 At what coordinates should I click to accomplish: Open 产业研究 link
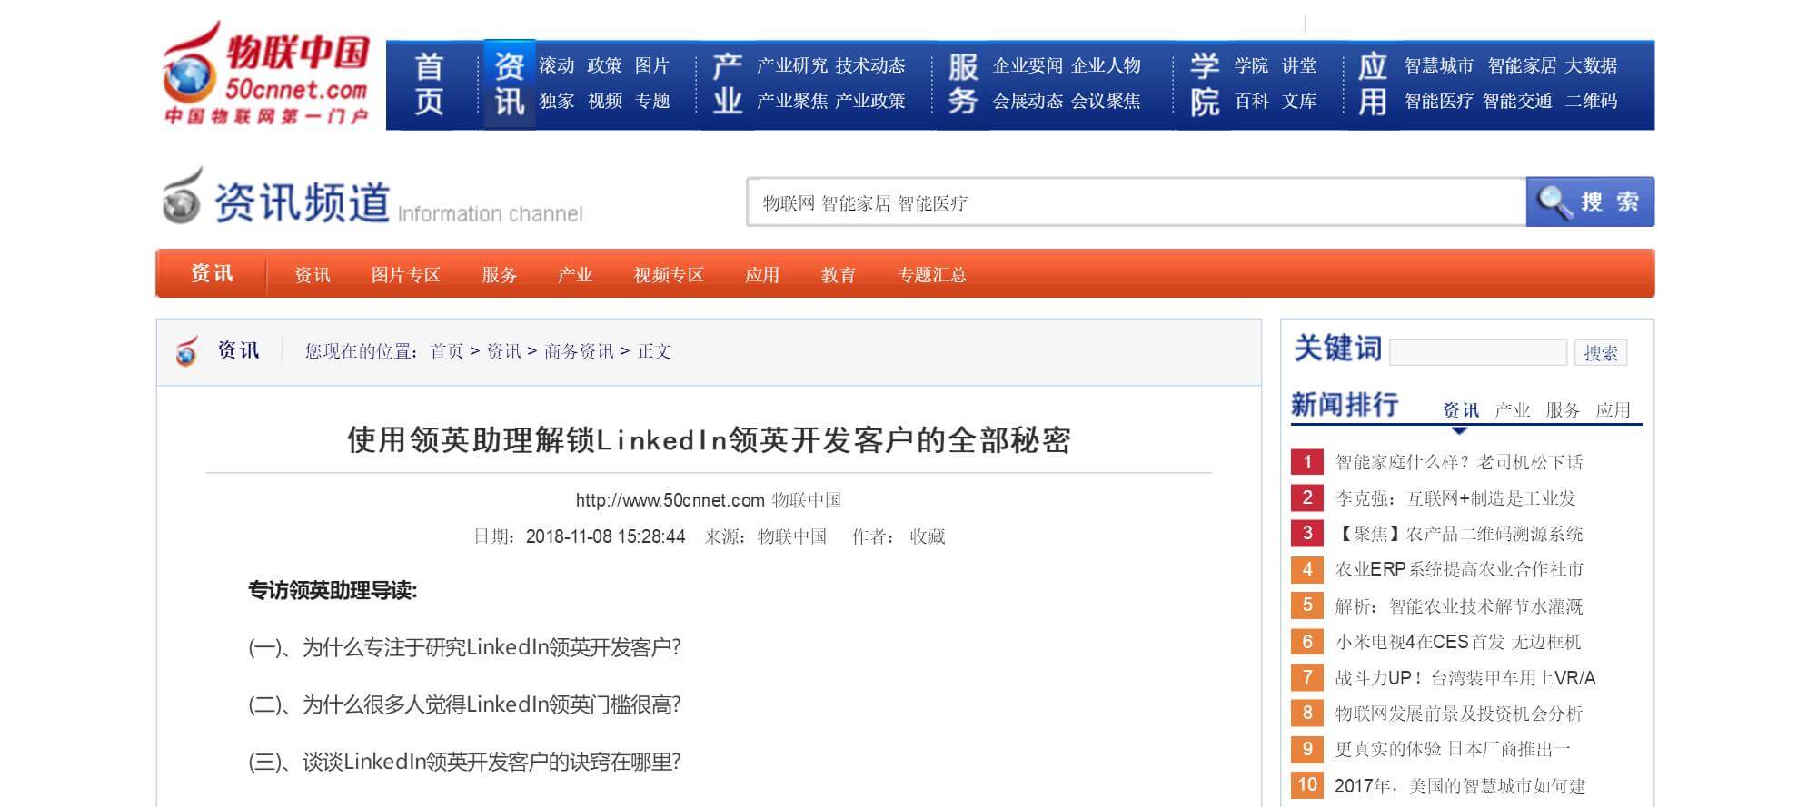click(x=792, y=65)
